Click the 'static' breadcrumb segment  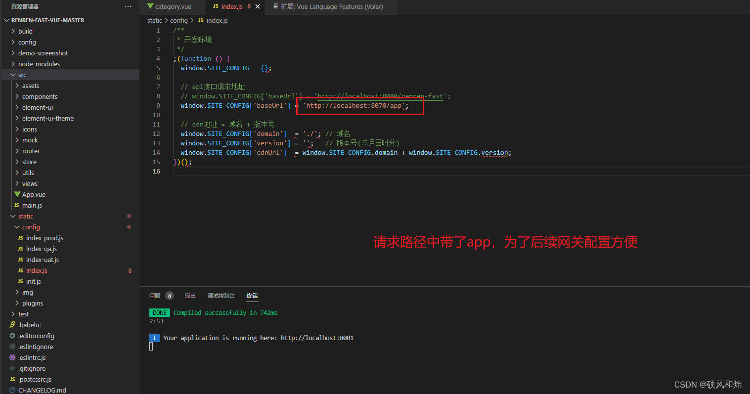click(155, 20)
